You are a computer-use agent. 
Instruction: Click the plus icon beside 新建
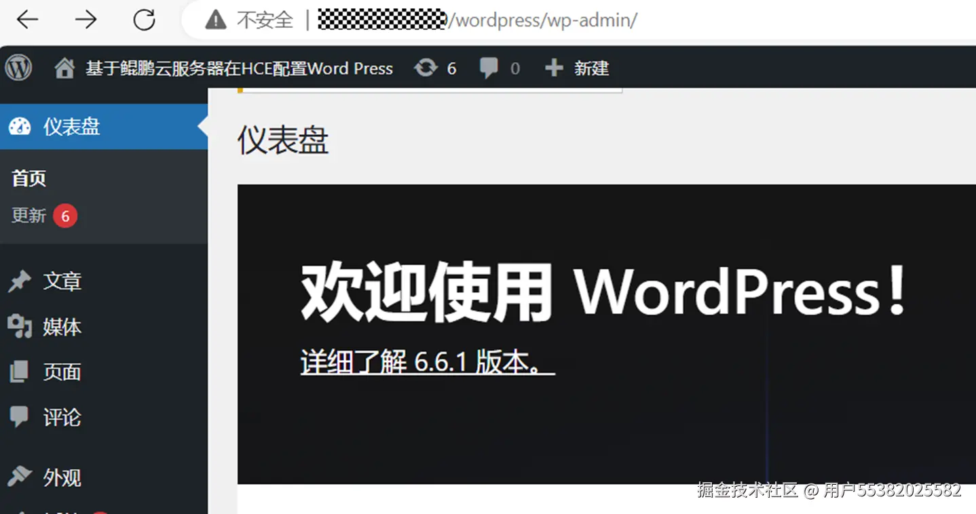554,68
